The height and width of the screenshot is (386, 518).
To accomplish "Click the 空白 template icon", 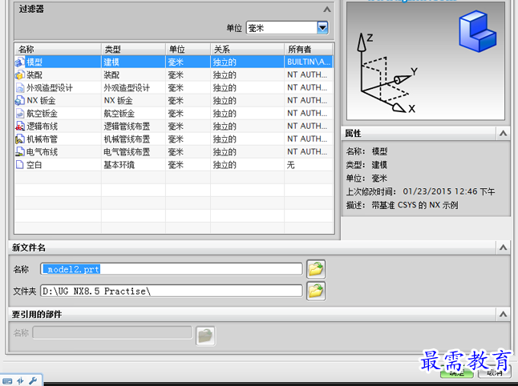I will tap(20, 165).
